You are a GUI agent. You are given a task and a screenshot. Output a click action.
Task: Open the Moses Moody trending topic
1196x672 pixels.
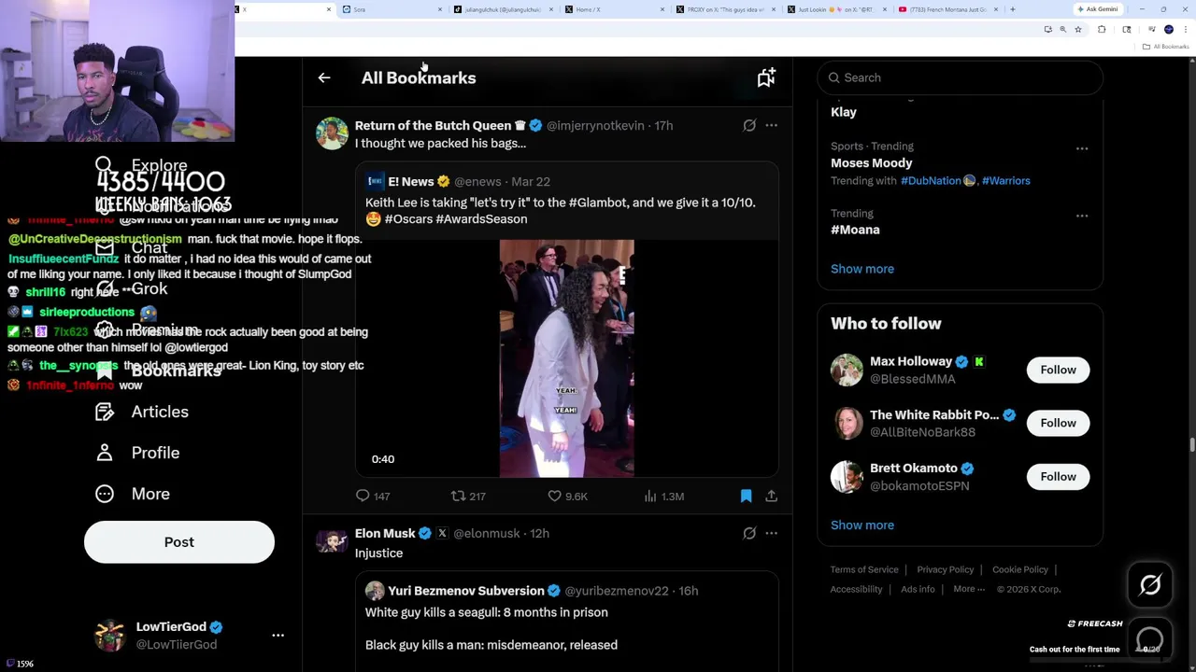[x=872, y=163]
